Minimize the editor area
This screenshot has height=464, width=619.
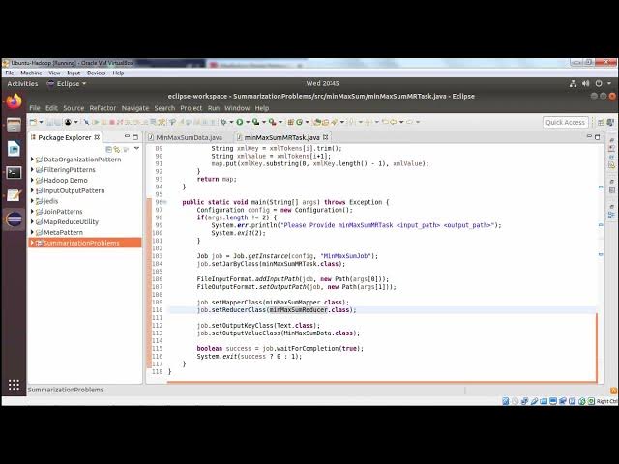coord(589,136)
